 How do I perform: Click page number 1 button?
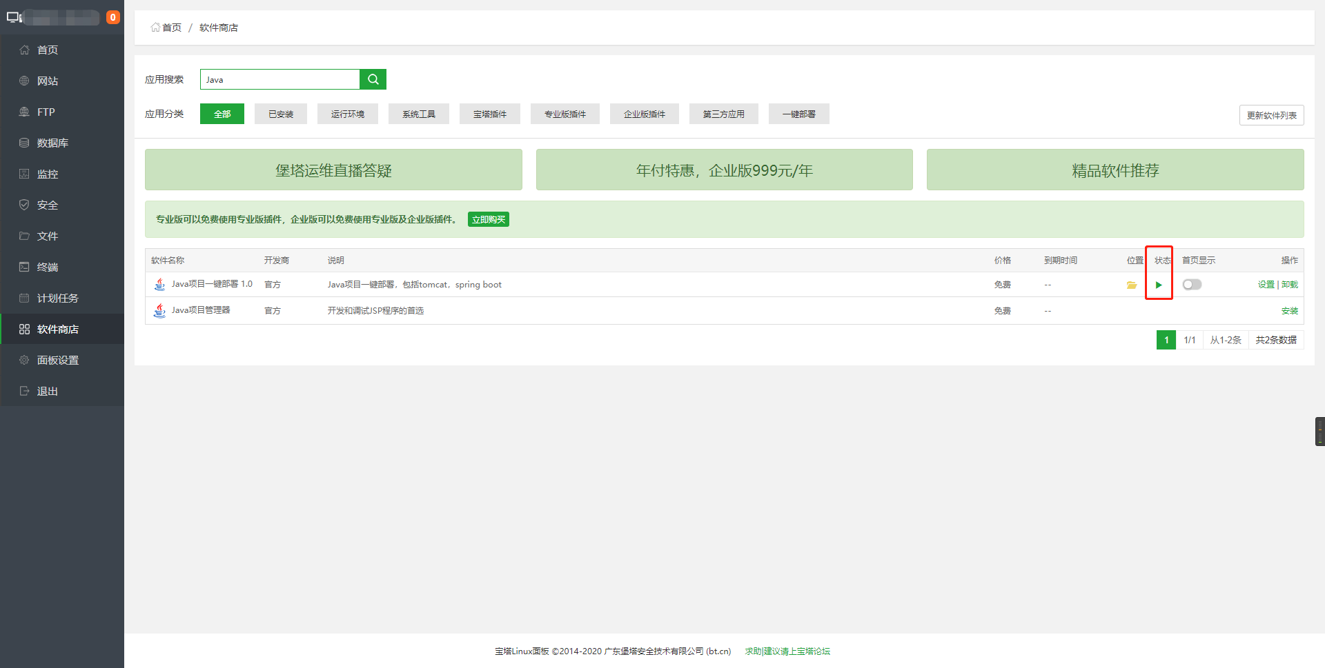click(1166, 340)
